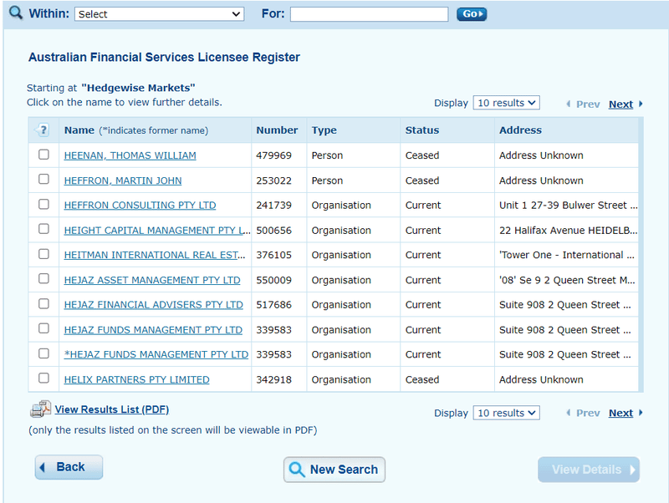Click the Go button
Image resolution: width=669 pixels, height=503 pixels.
(x=472, y=14)
